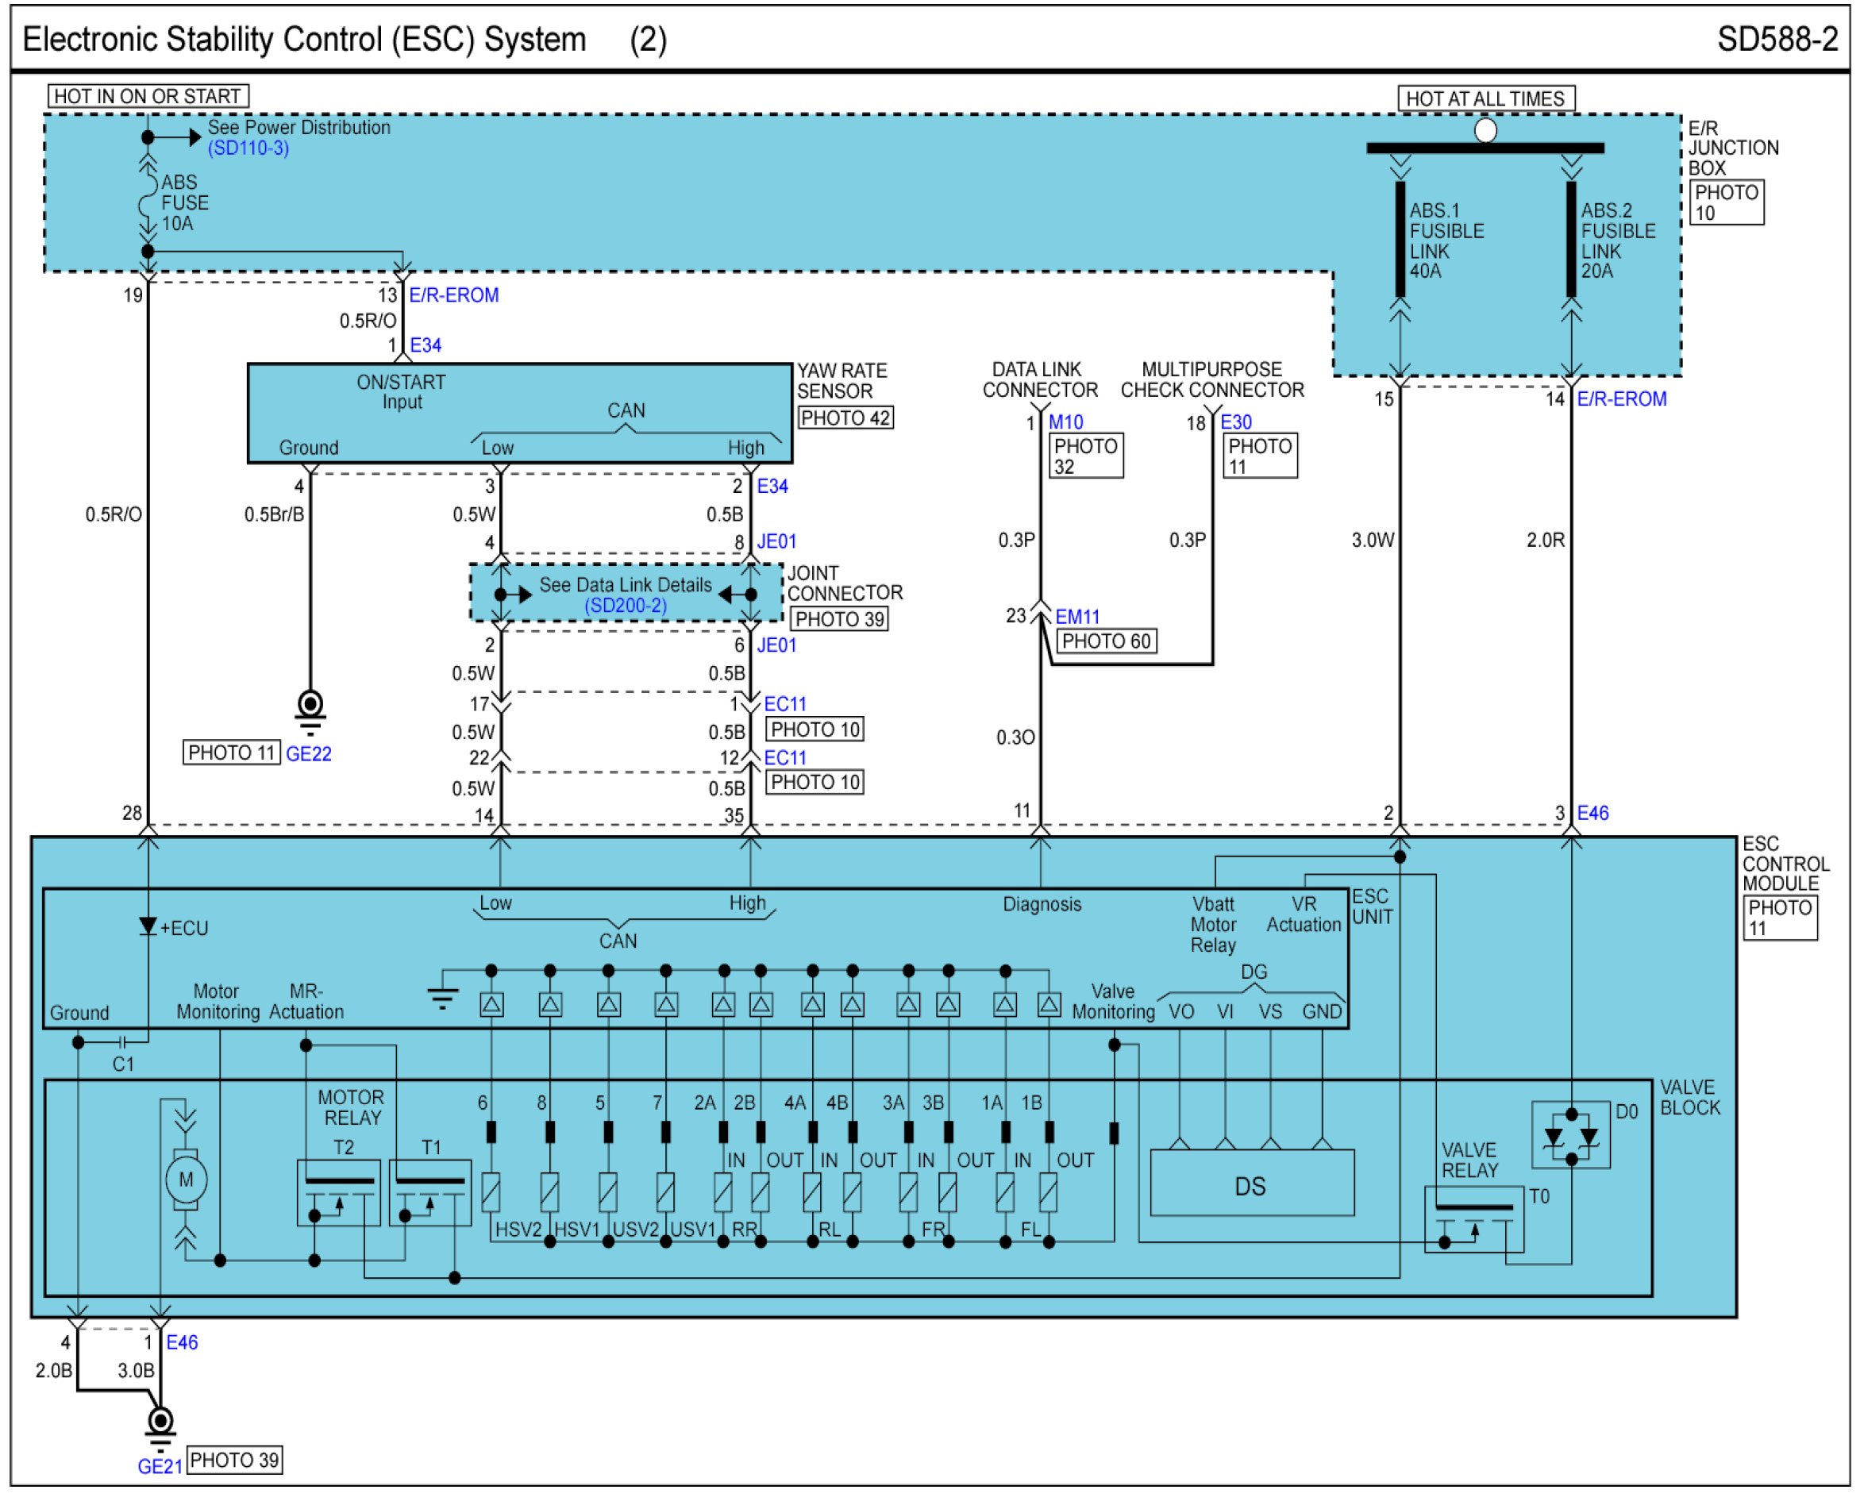Screen dimensions: 1864x1505
Task: Open PHOTO 39 joint connector reference
Action: click(839, 620)
